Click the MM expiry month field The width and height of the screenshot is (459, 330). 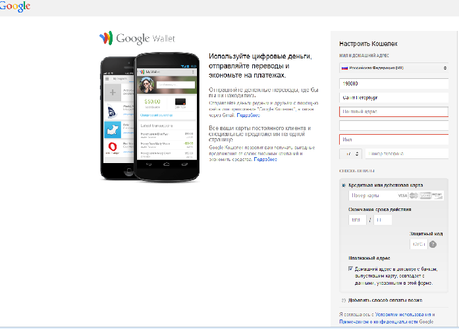pos(357,220)
